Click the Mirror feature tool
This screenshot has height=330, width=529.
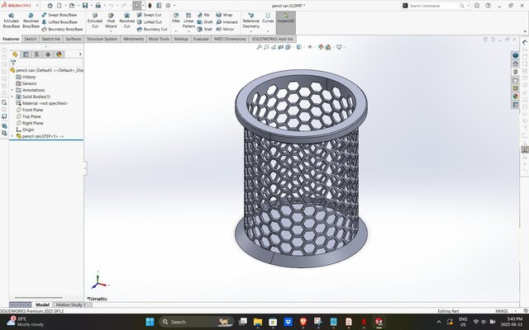pyautogui.click(x=225, y=29)
